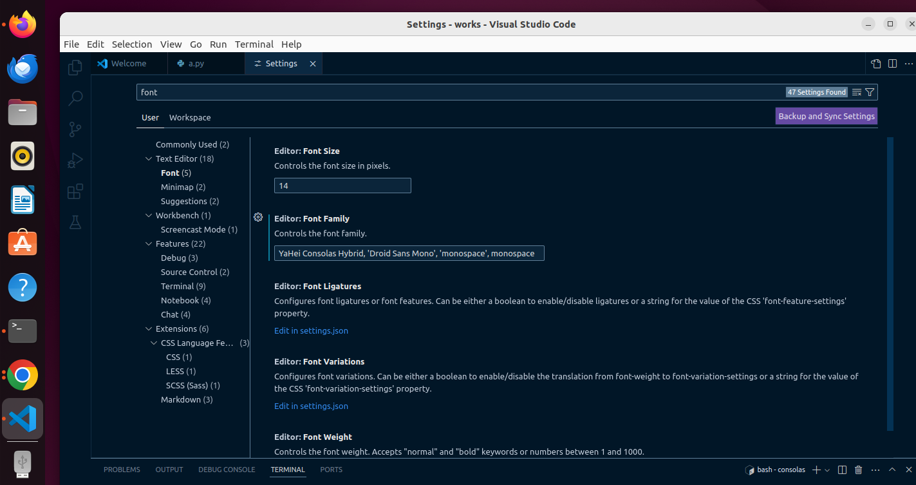Open Help from the dock
The width and height of the screenshot is (916, 485).
(x=23, y=287)
